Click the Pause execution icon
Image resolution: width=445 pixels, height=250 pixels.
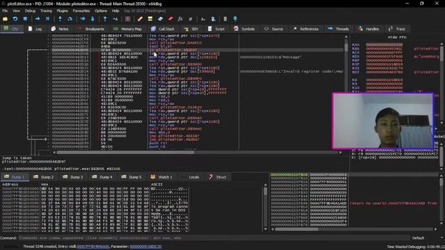tap(48, 19)
